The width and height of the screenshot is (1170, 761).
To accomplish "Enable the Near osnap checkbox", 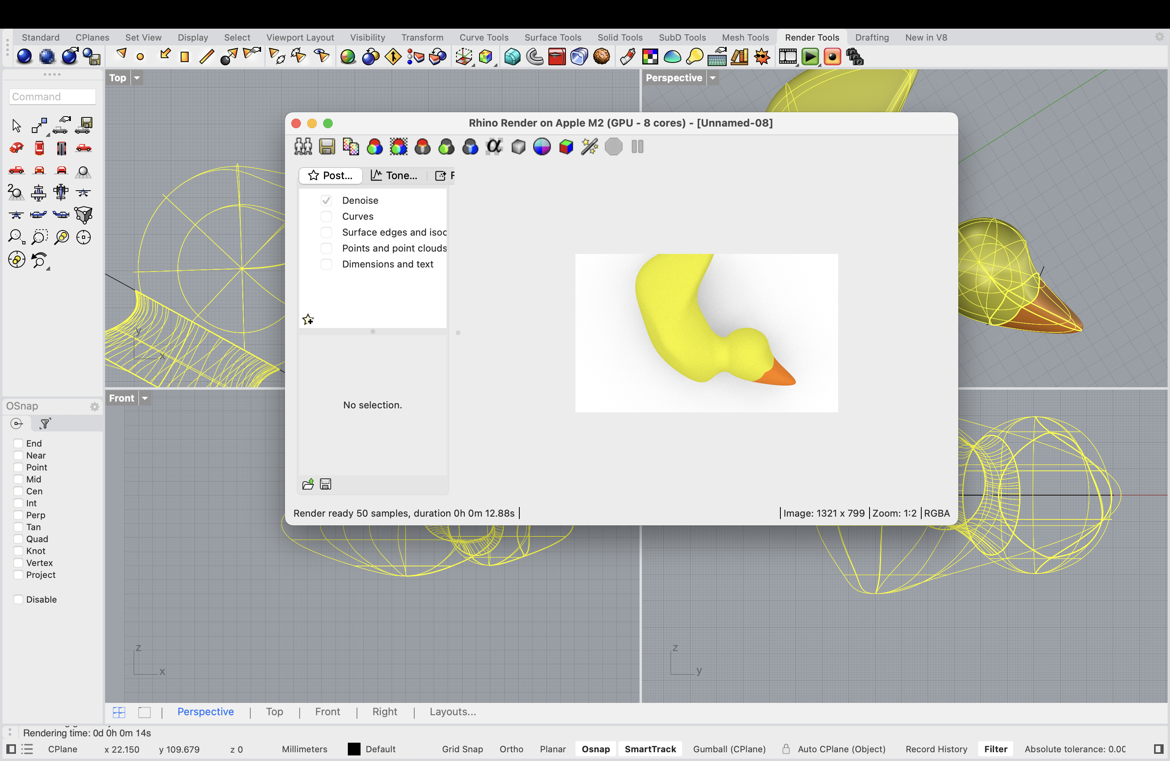I will 18,455.
